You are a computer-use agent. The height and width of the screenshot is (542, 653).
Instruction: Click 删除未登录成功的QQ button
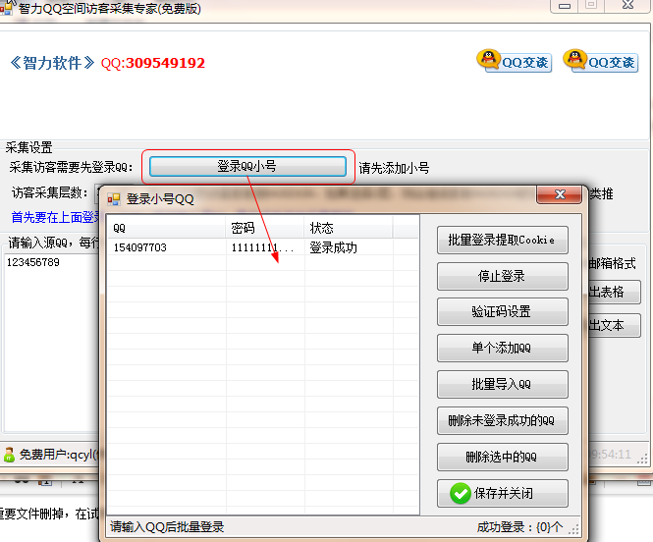(502, 421)
